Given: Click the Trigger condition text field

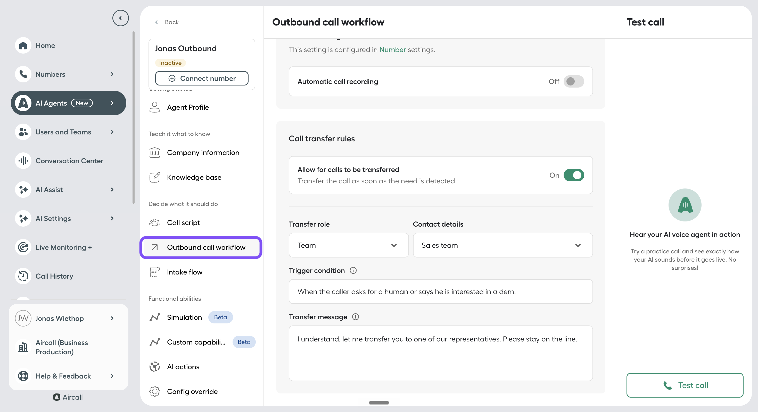Looking at the screenshot, I should pos(441,291).
